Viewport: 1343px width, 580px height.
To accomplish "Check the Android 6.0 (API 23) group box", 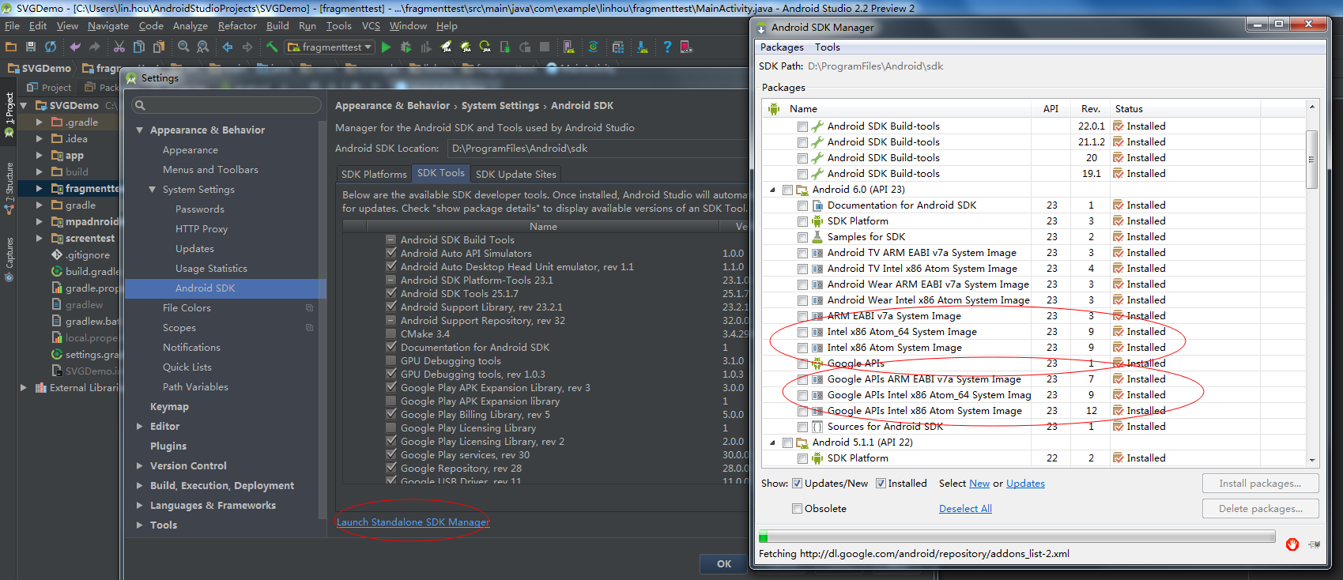I will 787,190.
